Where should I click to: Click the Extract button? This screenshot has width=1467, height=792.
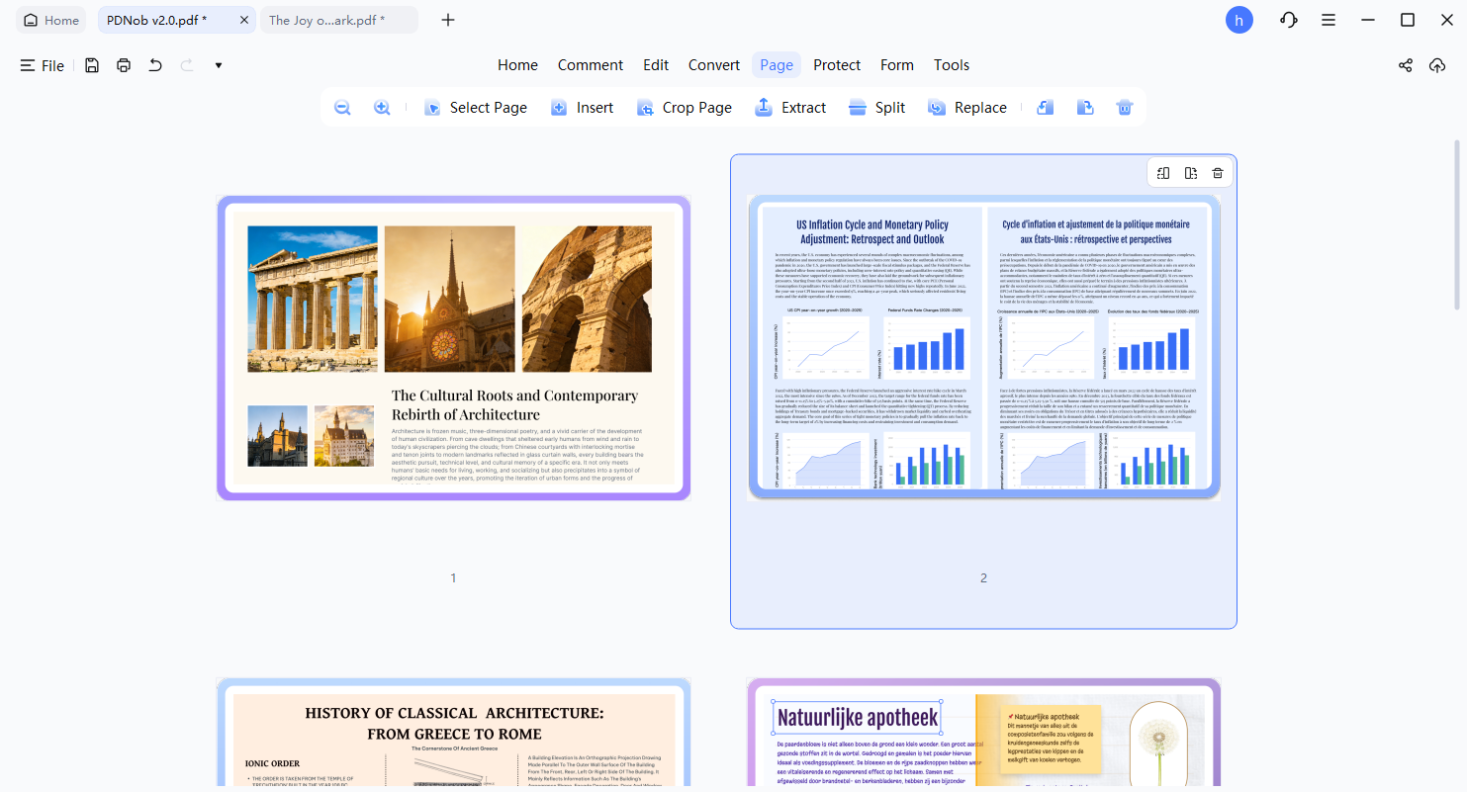[x=790, y=107]
